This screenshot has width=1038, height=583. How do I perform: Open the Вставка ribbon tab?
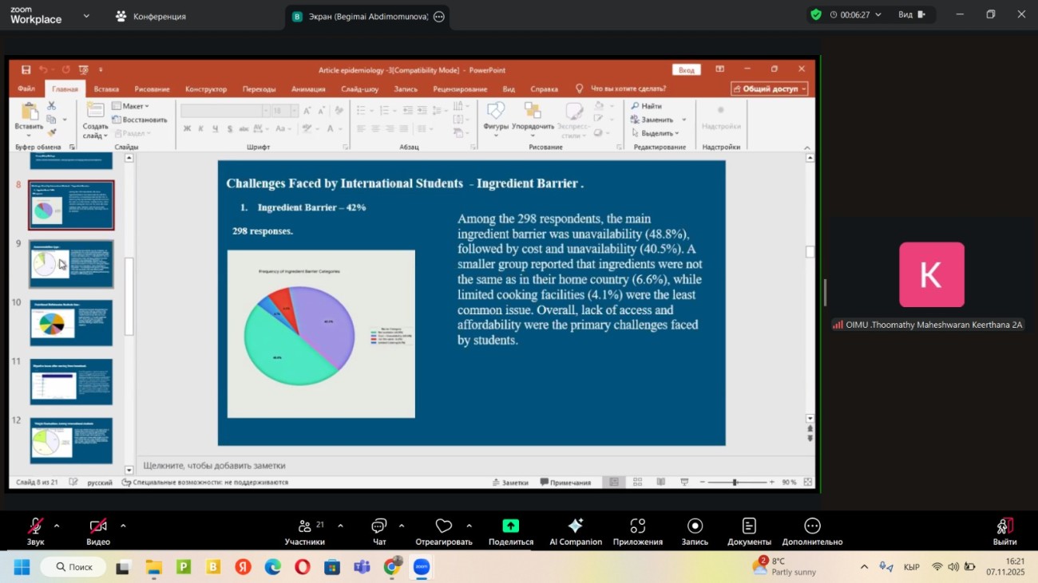pos(106,89)
